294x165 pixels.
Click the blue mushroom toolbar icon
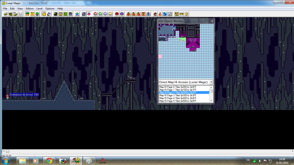tap(105, 14)
